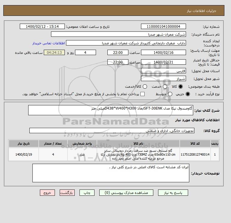Click the delivery city field شیراز
This screenshot has height=223, width=231.
click(163, 79)
